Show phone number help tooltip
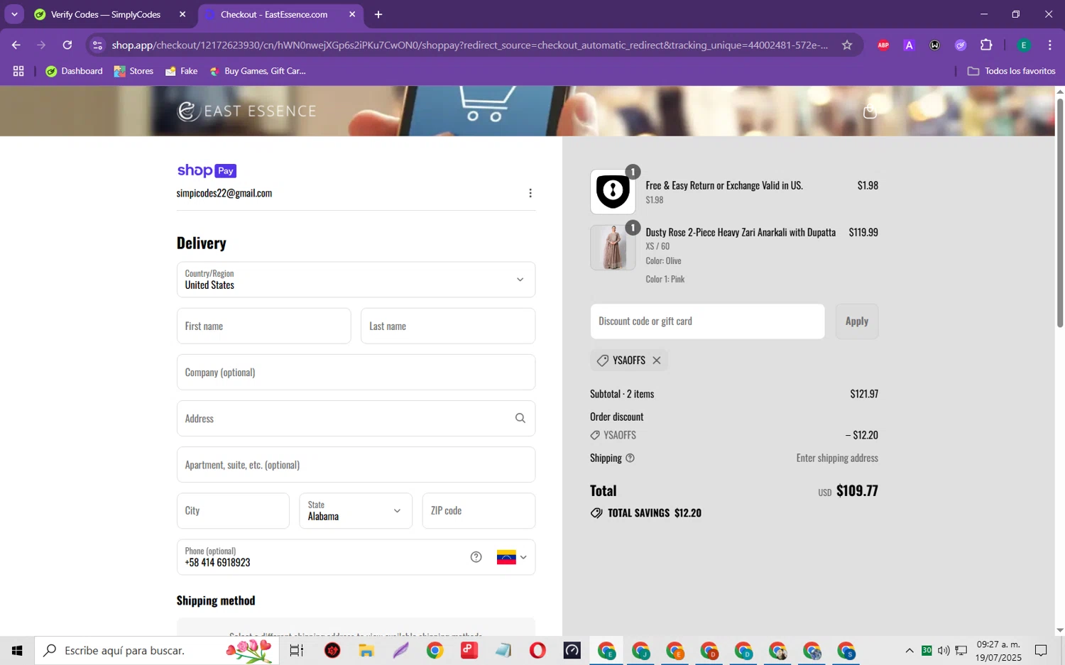This screenshot has width=1065, height=665. coord(476,557)
